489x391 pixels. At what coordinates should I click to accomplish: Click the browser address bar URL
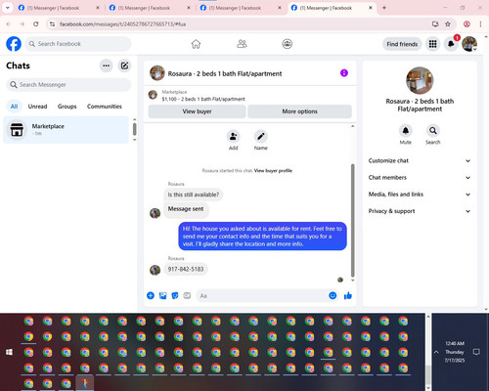coord(122,24)
